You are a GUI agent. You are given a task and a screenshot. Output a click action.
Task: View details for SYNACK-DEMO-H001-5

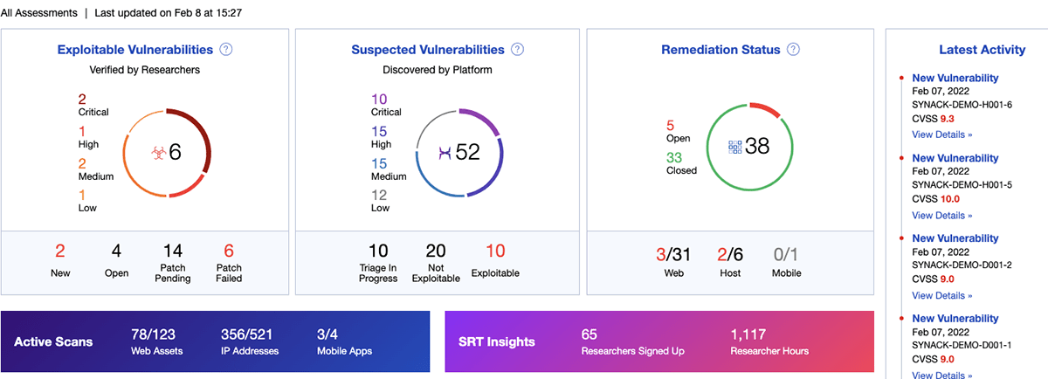941,215
